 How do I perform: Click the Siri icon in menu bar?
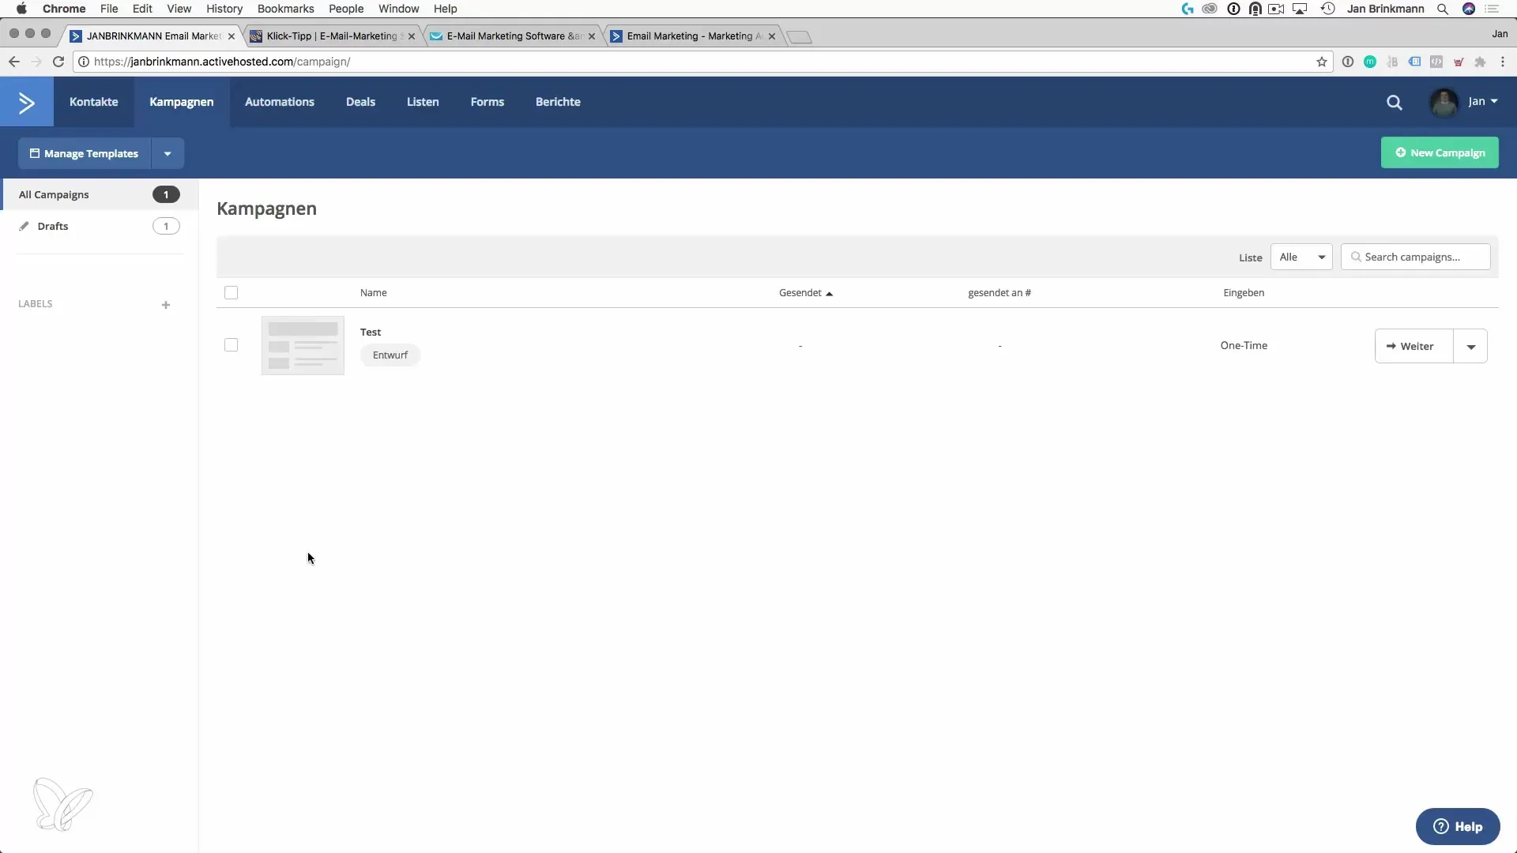point(1469,9)
